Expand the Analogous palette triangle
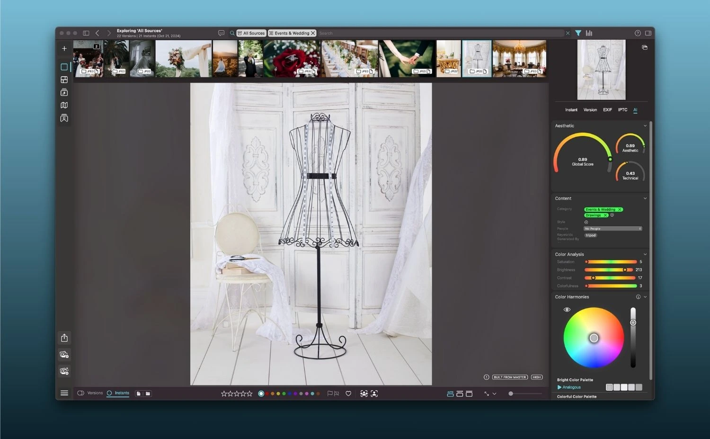 [559, 387]
